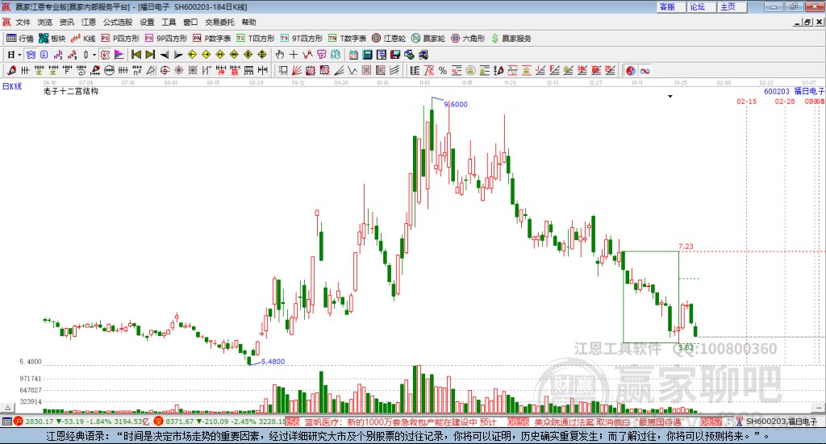The height and width of the screenshot is (444, 826).
Task: Open the 交易委托 menu
Action: (x=219, y=22)
